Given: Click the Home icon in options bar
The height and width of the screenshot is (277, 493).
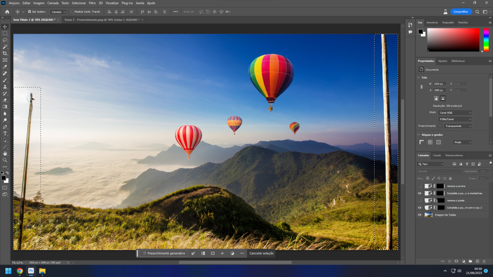Looking at the screenshot, I should click(7, 12).
